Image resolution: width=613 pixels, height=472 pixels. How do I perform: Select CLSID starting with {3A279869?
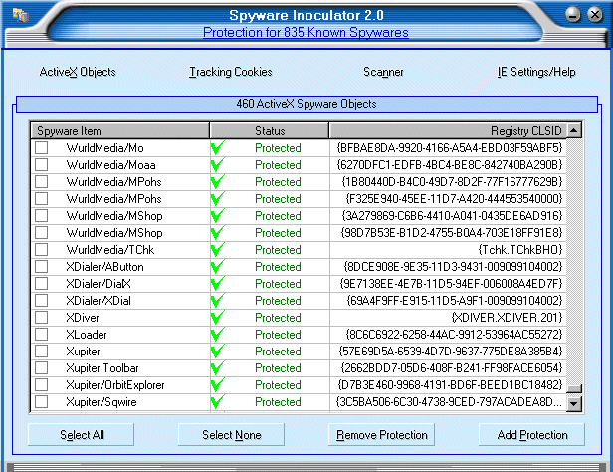point(452,216)
